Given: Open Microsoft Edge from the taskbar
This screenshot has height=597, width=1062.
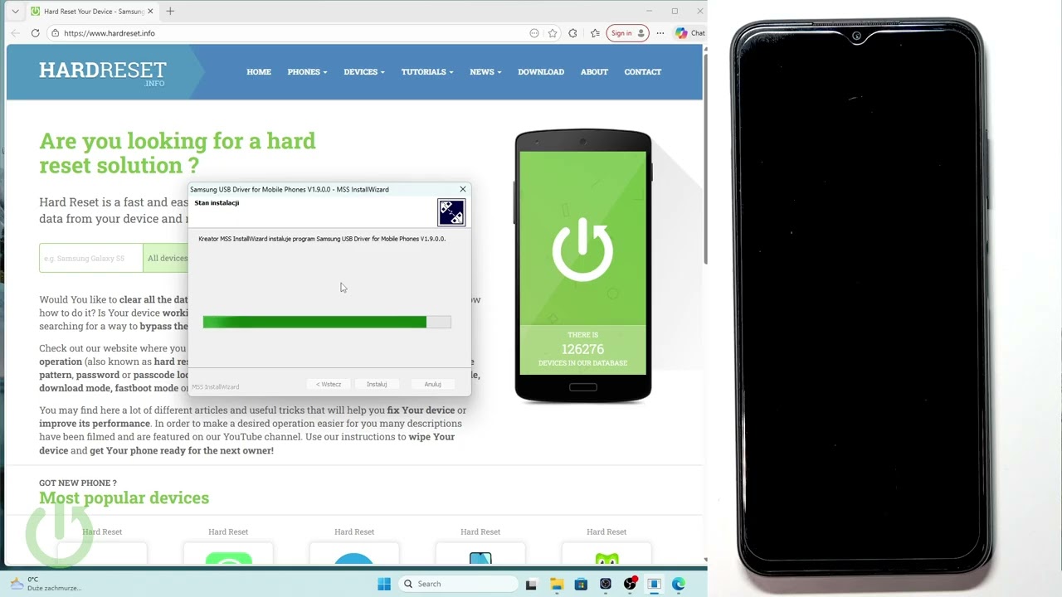Looking at the screenshot, I should (679, 584).
